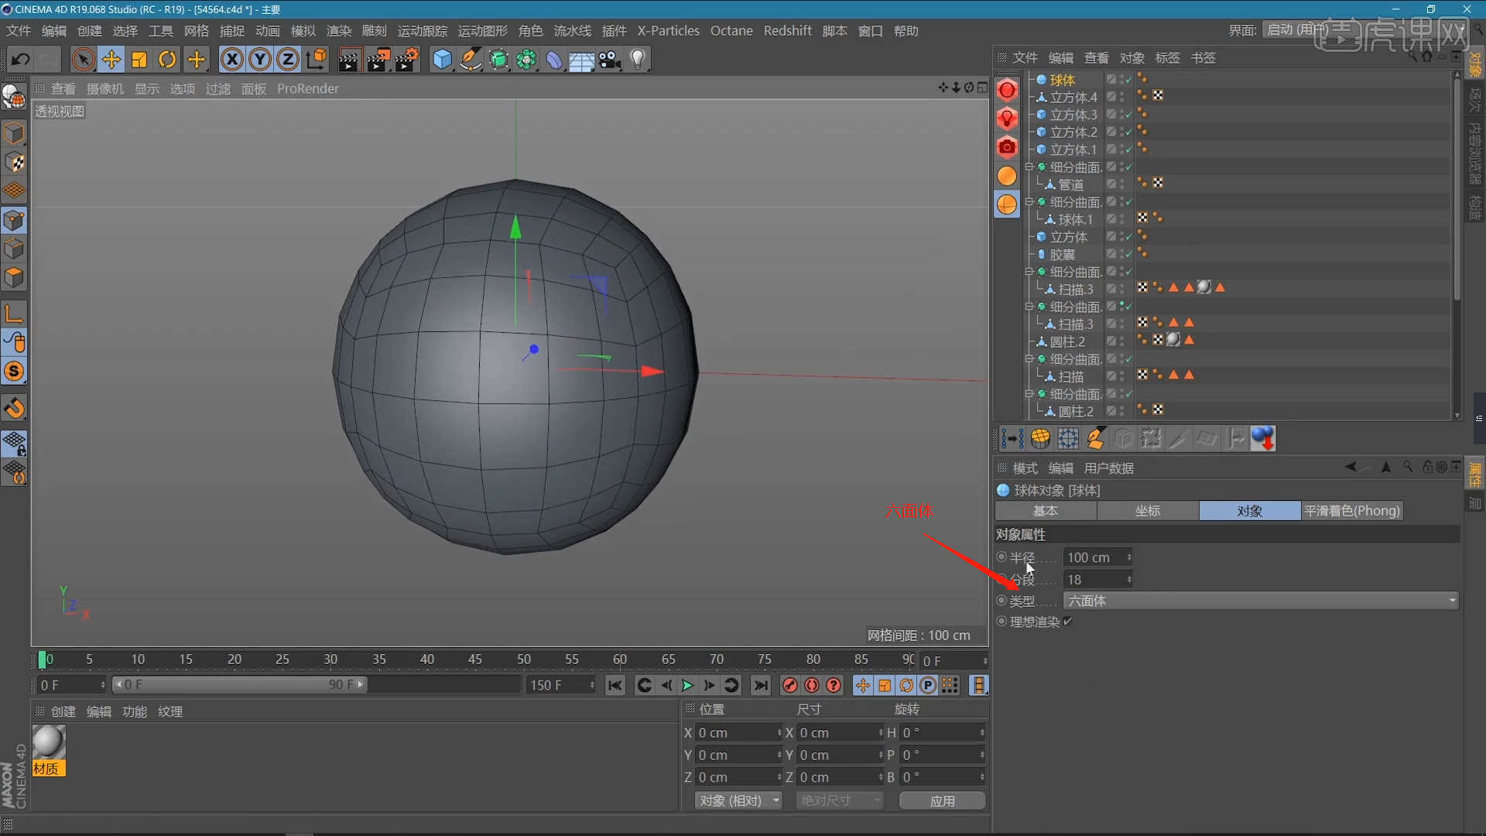Screen dimensions: 1486x836
Task: Open the 类型 dropdown showing 六面体
Action: click(x=1260, y=601)
